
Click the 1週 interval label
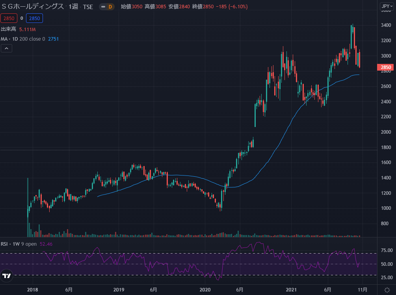pos(74,7)
